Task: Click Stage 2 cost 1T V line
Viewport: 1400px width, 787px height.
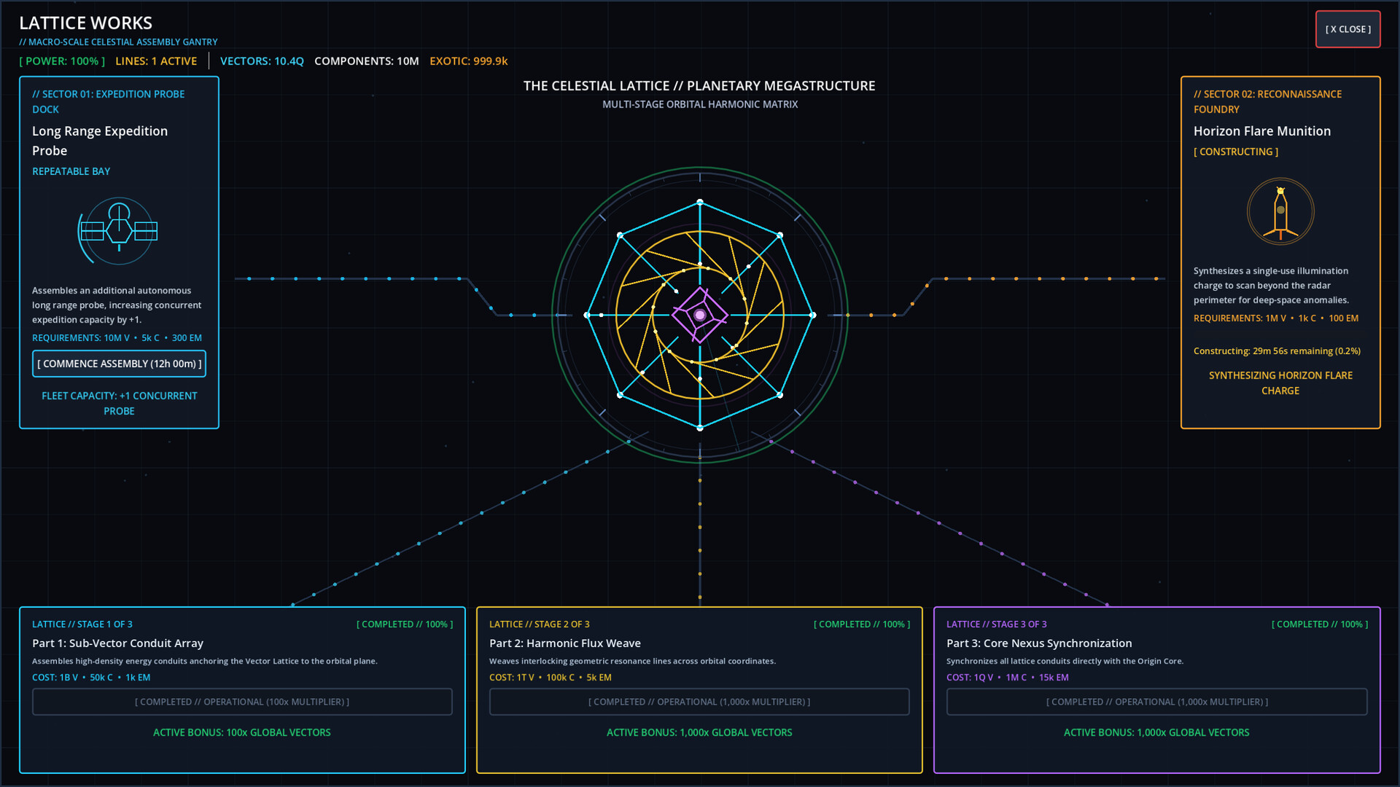Action: tap(551, 678)
